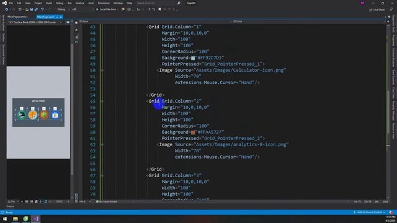The height and width of the screenshot is (223, 397).
Task: Click the split editor pane icon
Action: [388, 22]
